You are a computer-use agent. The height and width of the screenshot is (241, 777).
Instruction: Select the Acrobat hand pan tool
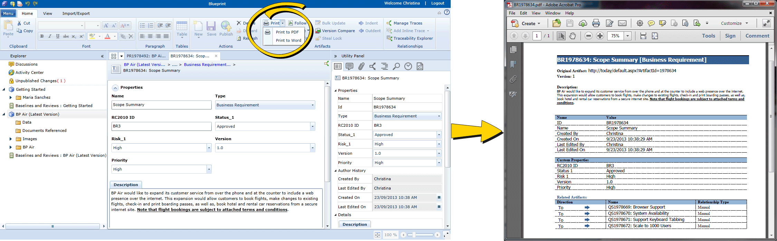573,36
